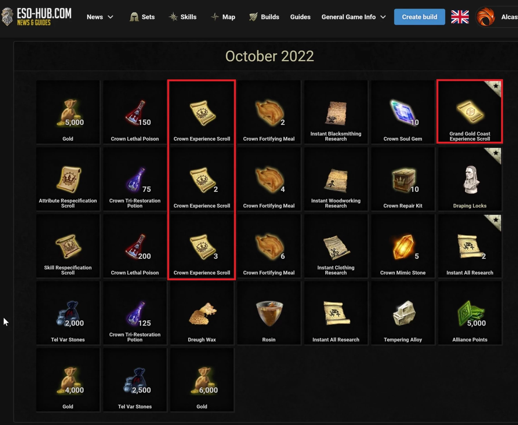Open the Guides link
The image size is (518, 425).
[x=300, y=17]
